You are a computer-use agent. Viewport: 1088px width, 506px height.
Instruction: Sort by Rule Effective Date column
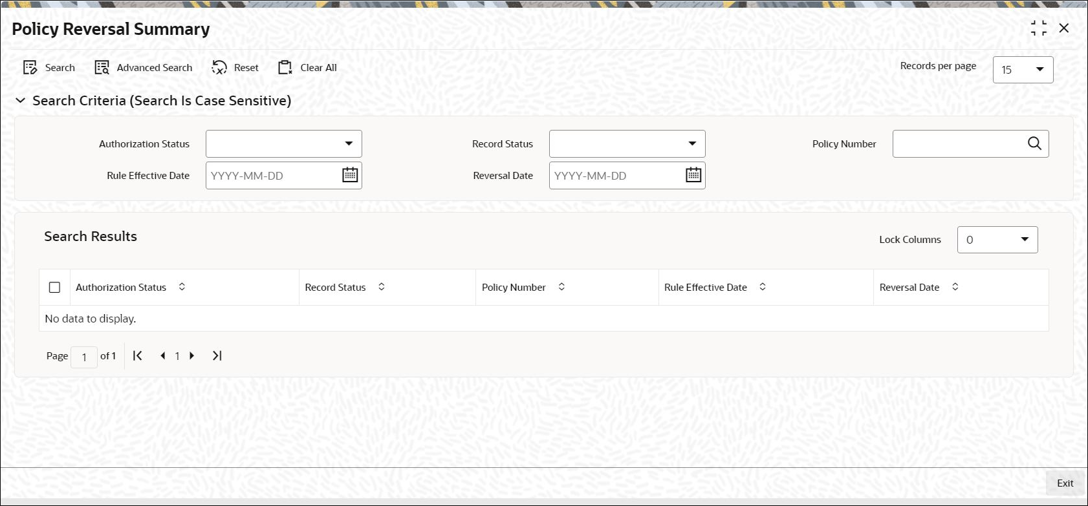click(x=763, y=287)
